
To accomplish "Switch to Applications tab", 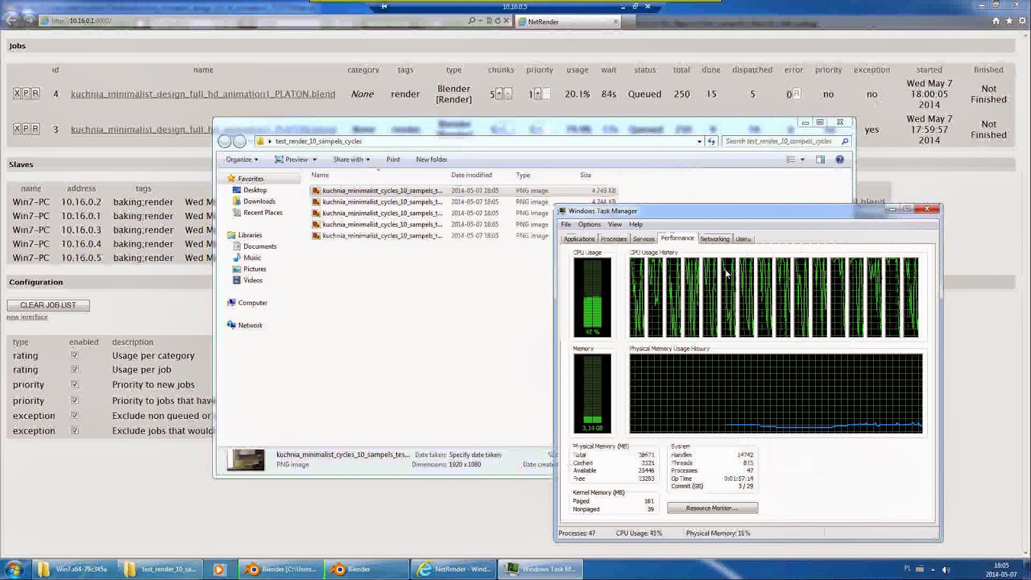I will (x=579, y=239).
